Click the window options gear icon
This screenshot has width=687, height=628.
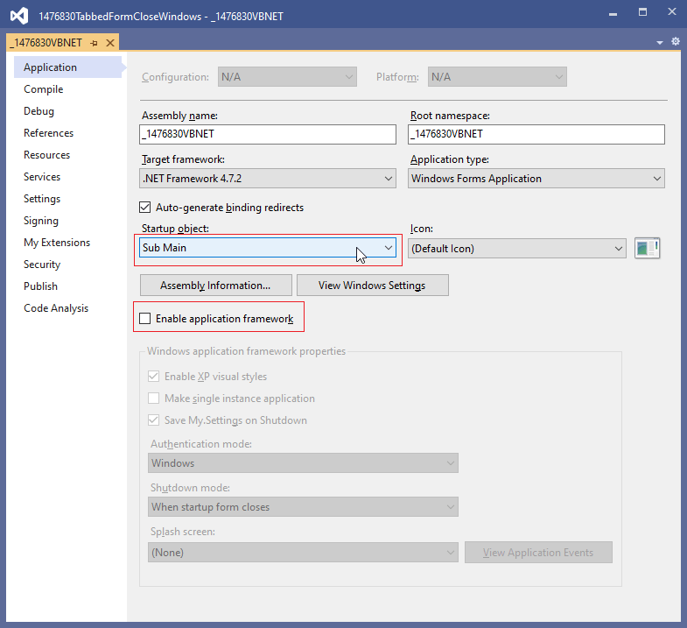pyautogui.click(x=675, y=42)
